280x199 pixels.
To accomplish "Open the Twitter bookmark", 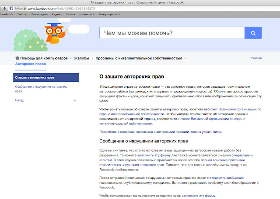I will click(x=22, y=14).
